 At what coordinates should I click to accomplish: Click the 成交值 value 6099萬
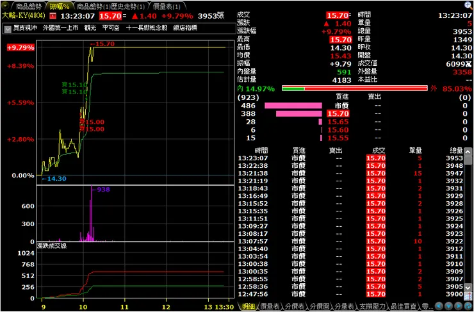[x=459, y=64]
